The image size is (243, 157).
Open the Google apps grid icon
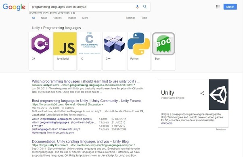click(218, 7)
